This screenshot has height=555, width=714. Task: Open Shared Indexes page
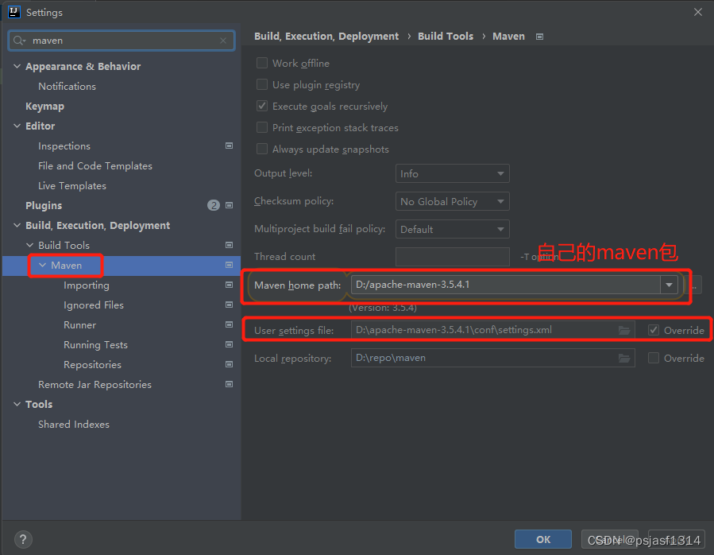[74, 424]
